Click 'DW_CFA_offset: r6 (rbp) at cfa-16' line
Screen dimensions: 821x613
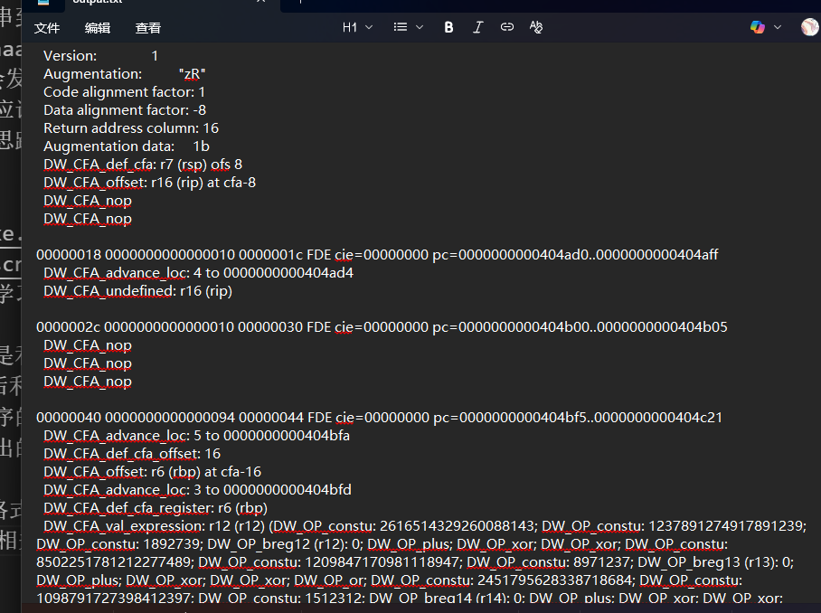[153, 472]
